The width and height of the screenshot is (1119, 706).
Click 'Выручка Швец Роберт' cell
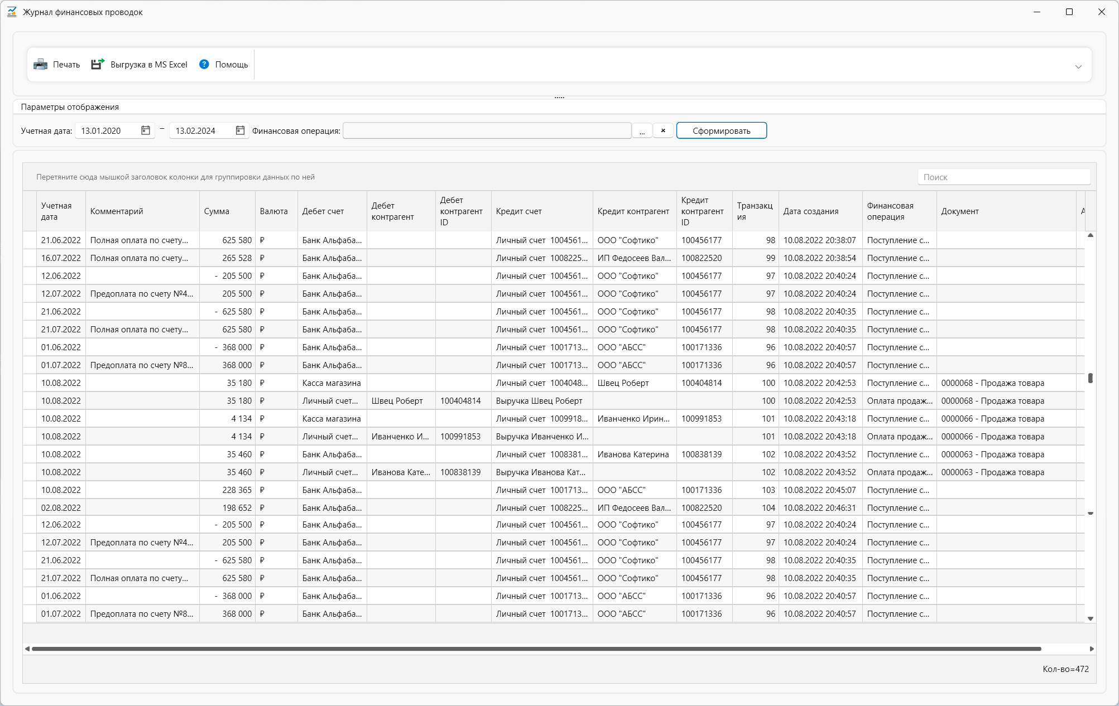point(542,401)
